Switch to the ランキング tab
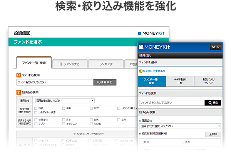Viewport: 231px width, 153px height. click(106, 64)
